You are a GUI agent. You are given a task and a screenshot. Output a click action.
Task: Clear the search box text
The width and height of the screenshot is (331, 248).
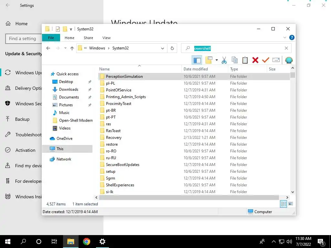pos(286,48)
